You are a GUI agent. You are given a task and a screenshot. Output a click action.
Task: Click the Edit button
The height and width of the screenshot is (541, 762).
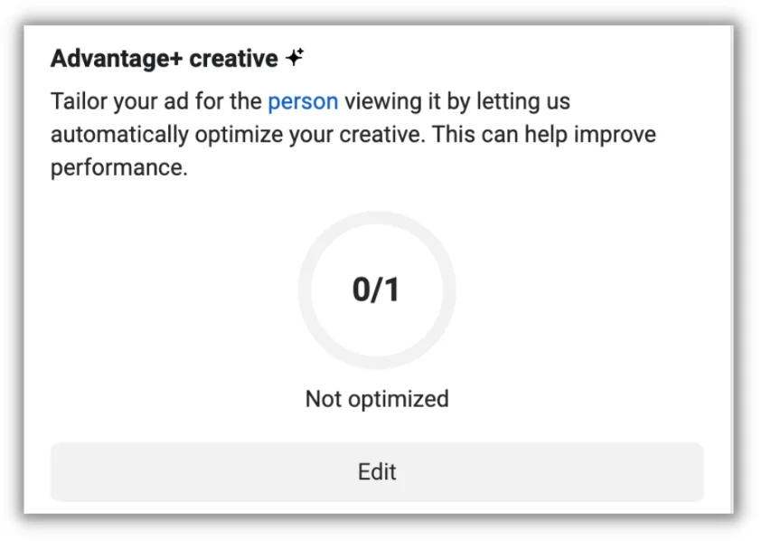pos(377,471)
